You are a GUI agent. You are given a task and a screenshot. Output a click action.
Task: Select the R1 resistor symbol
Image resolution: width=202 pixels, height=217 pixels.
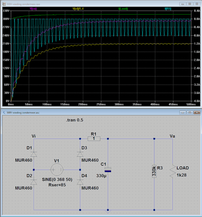pos(94,139)
